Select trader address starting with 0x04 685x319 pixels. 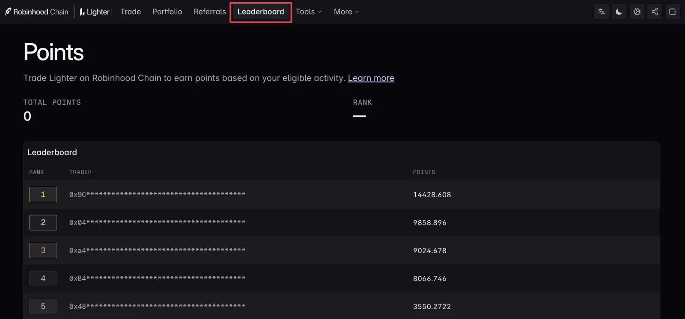(x=157, y=222)
